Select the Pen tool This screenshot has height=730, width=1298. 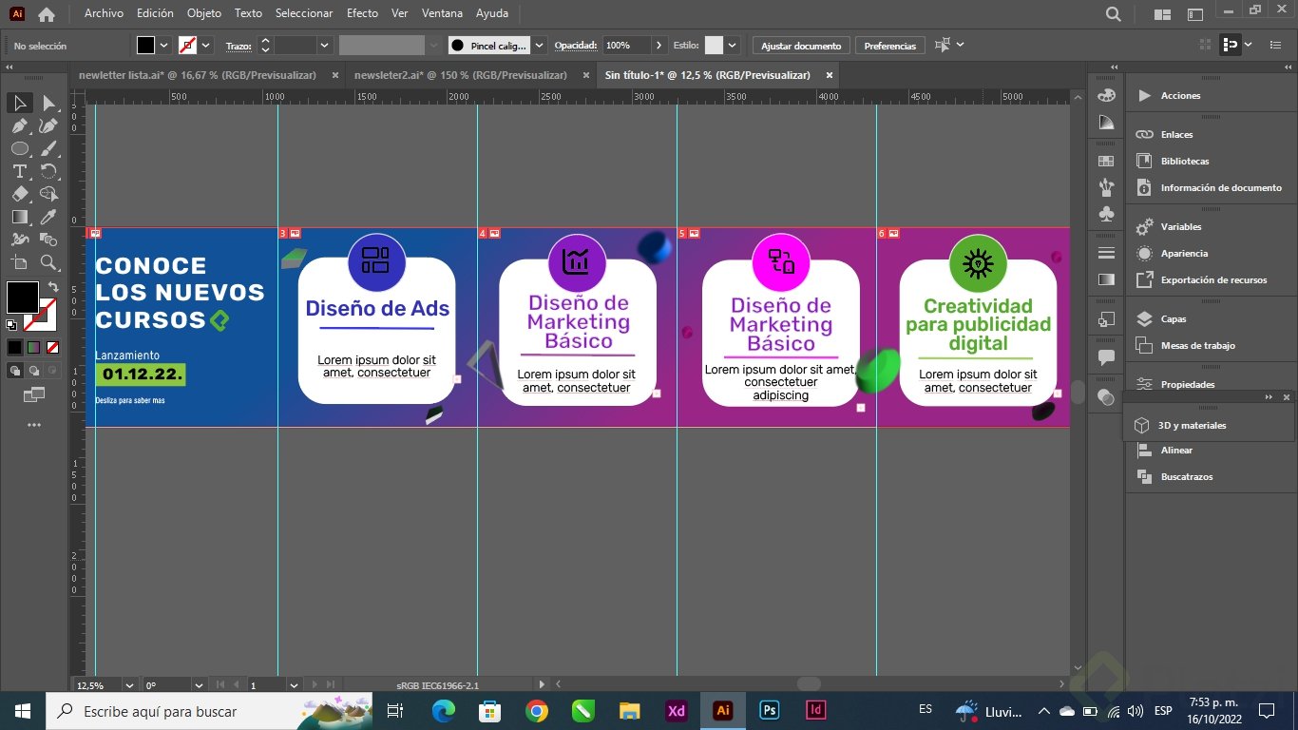19,125
